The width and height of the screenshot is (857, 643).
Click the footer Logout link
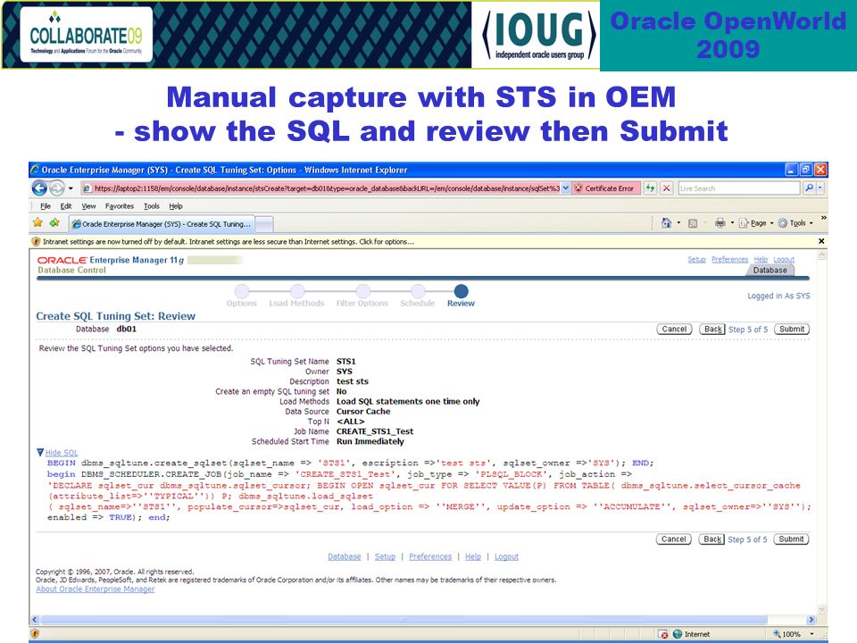point(506,556)
